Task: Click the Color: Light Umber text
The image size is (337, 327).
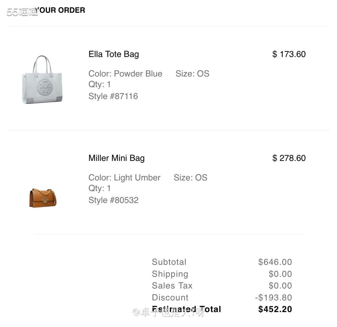Action: (124, 178)
